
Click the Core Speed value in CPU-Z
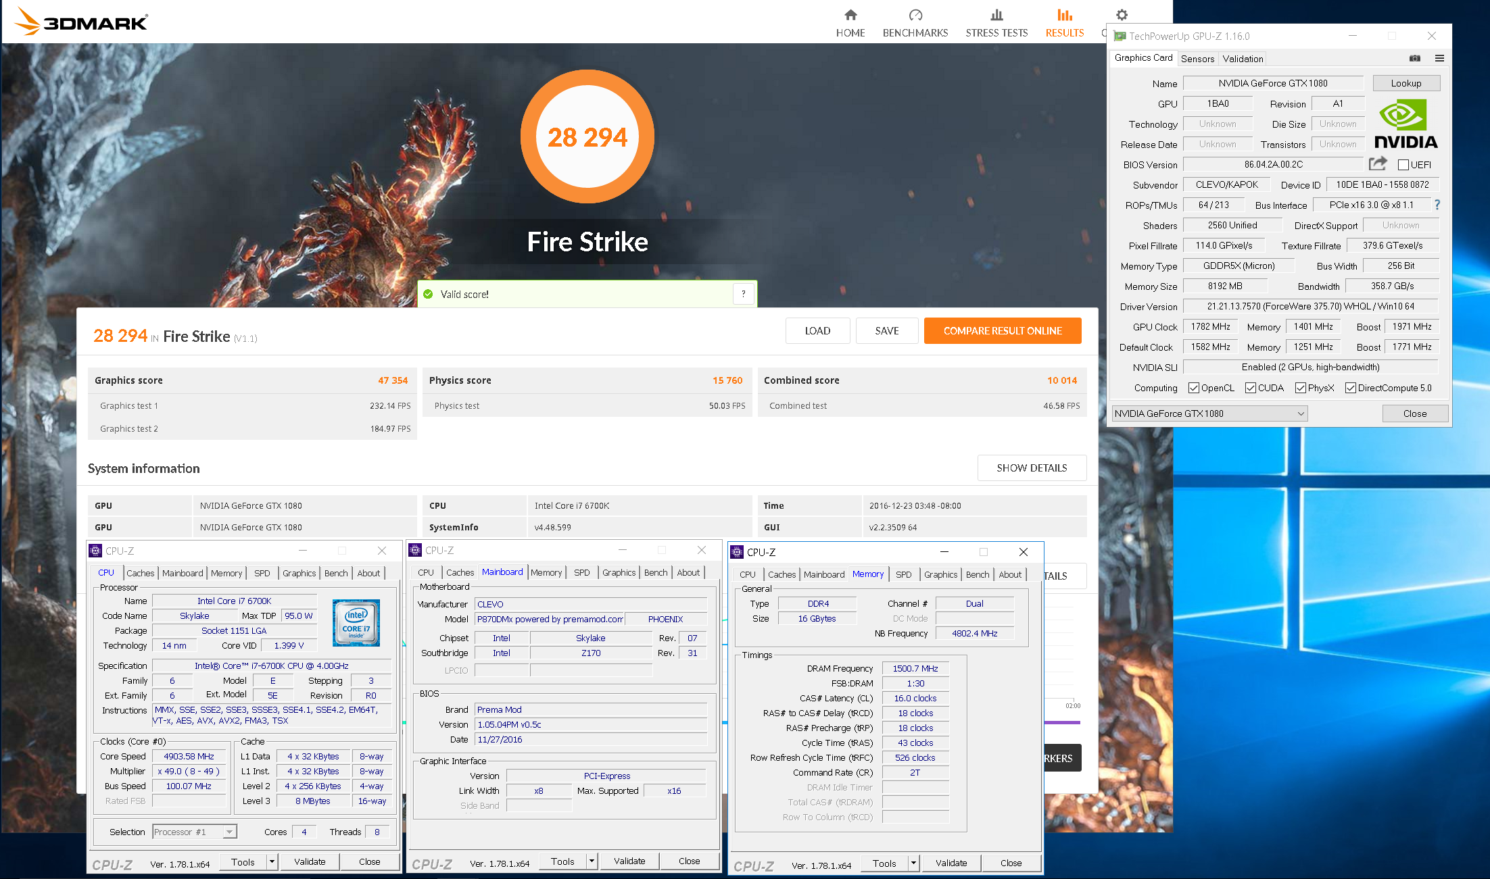coord(189,756)
